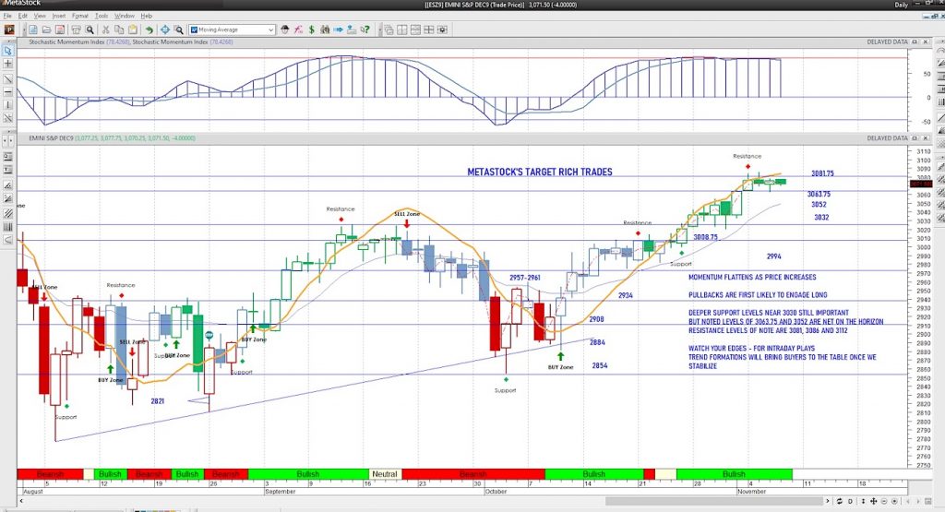Viewport: 945px width, 512px height.
Task: Create a new chart with New icon
Action: click(33, 30)
